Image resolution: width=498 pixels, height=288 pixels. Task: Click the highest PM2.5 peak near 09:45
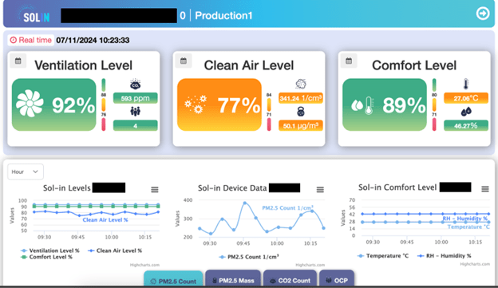[244, 203]
